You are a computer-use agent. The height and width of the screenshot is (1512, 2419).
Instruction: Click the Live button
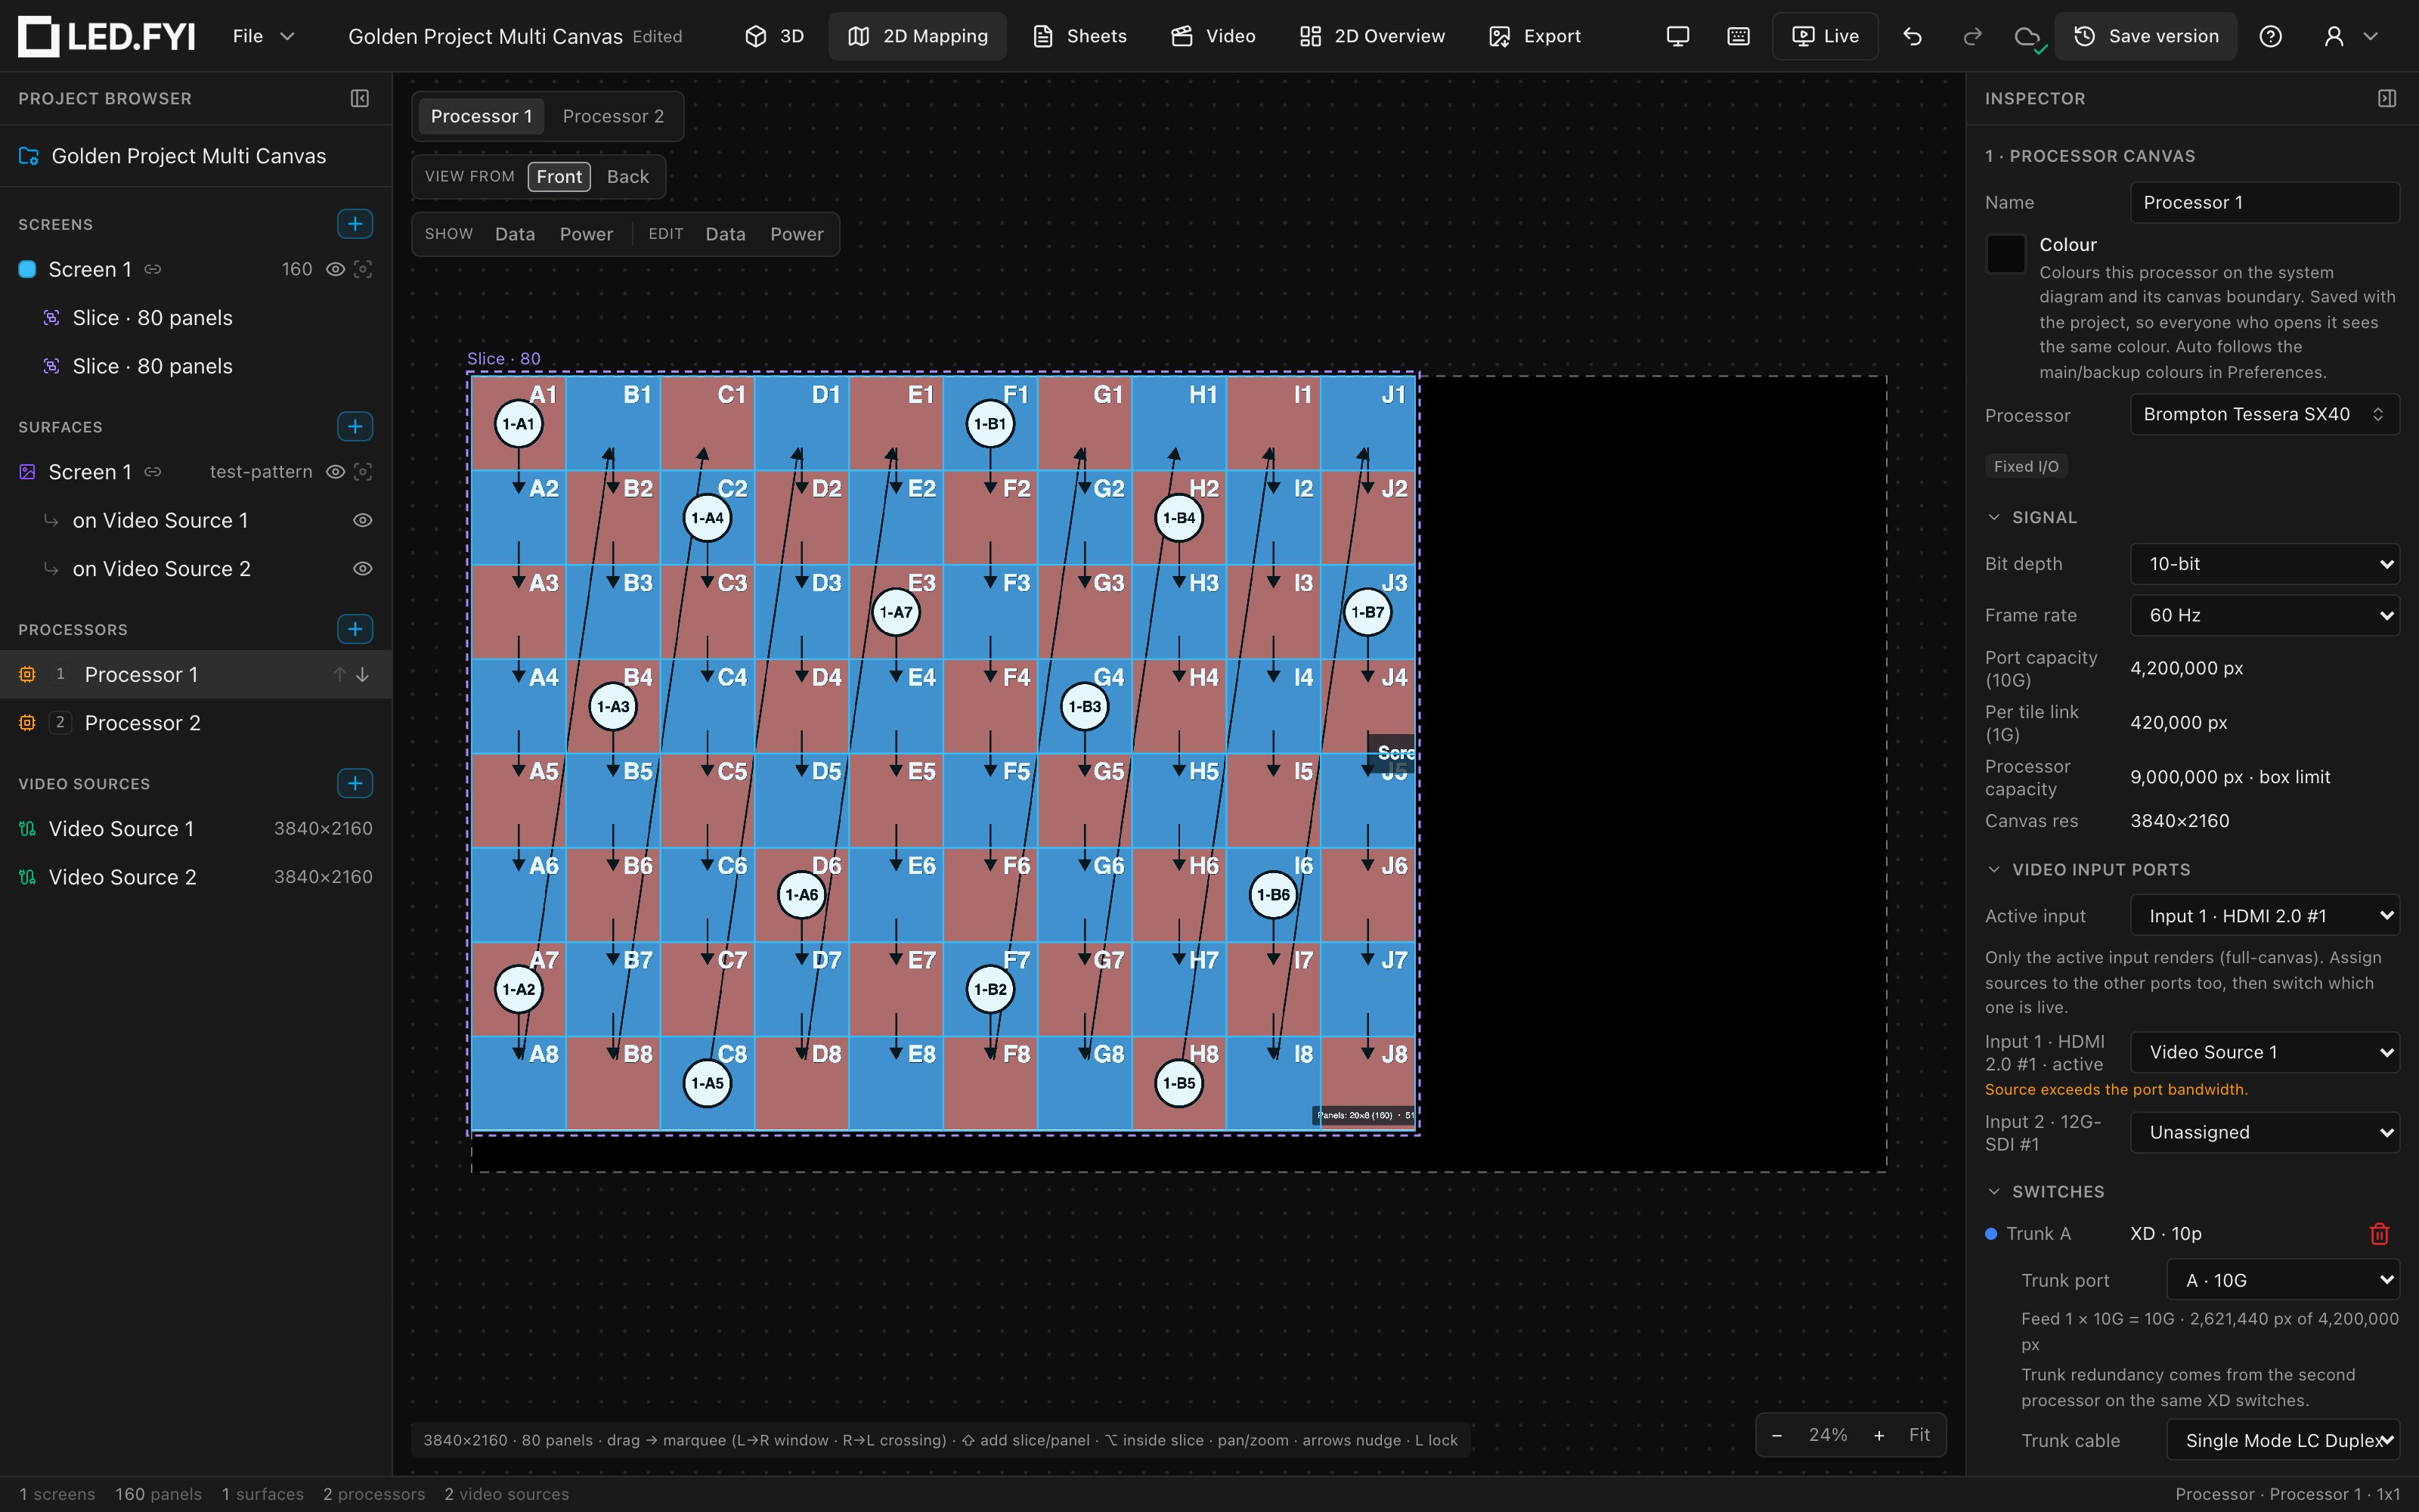pyautogui.click(x=1824, y=36)
